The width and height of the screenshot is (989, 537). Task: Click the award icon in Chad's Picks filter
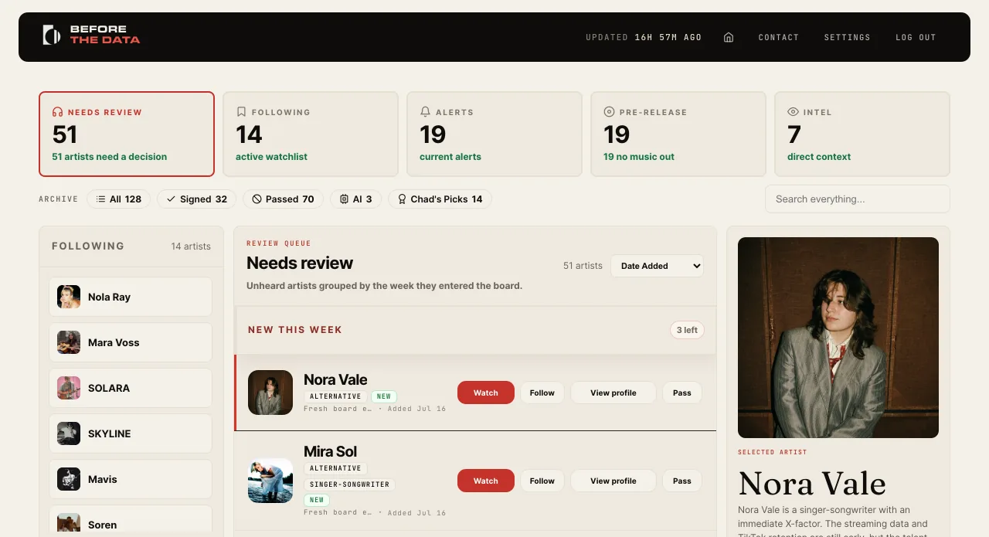coord(402,199)
